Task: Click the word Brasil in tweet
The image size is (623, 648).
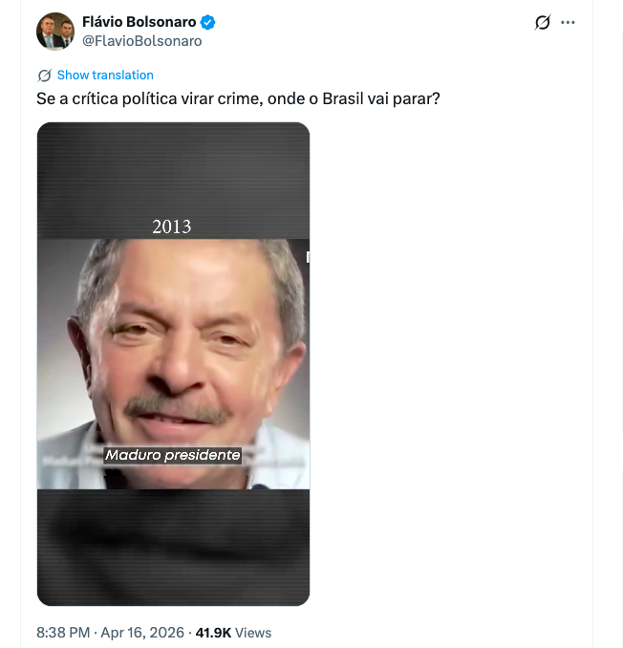Action: click(x=340, y=97)
